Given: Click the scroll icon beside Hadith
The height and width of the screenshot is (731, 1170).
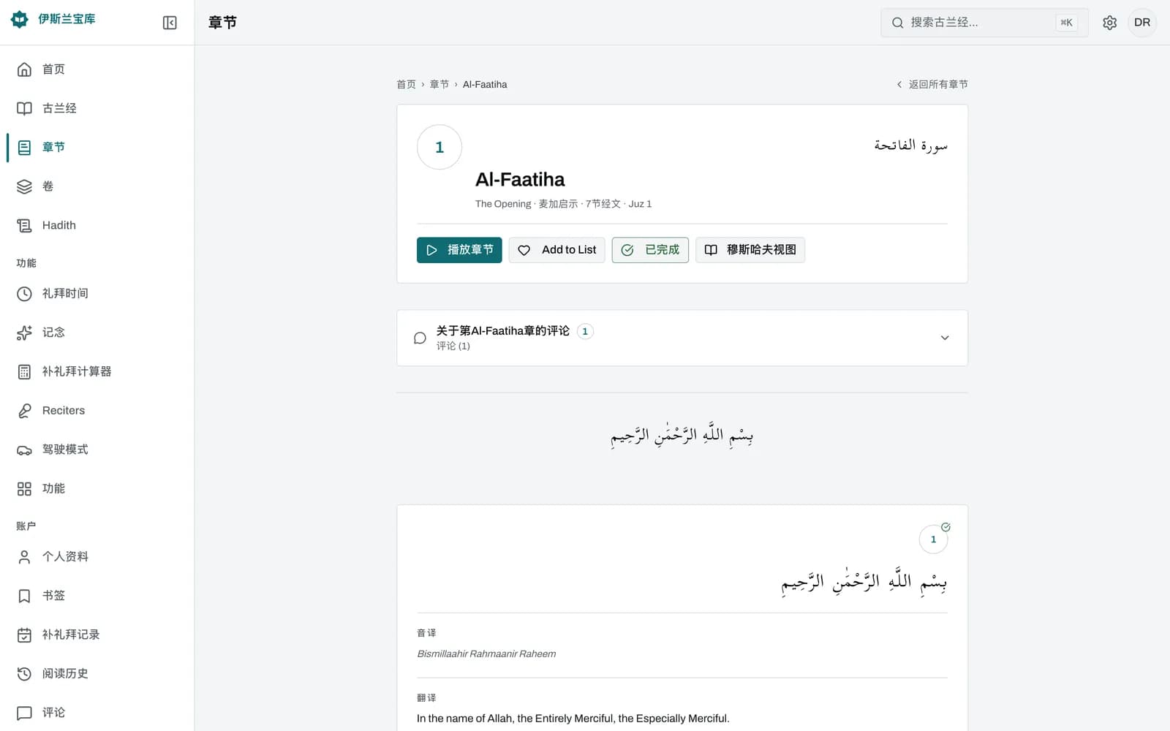Looking at the screenshot, I should coord(24,225).
